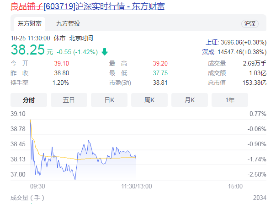Click the 15:00 time axis label
This screenshot has height=204, width=276.
(x=235, y=186)
